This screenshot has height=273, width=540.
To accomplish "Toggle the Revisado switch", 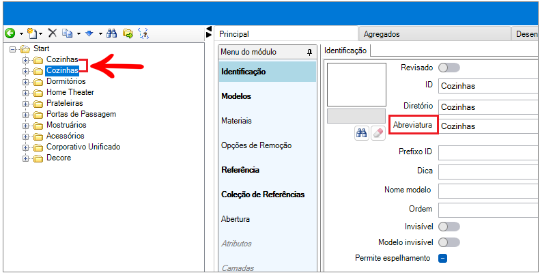I will coord(449,68).
